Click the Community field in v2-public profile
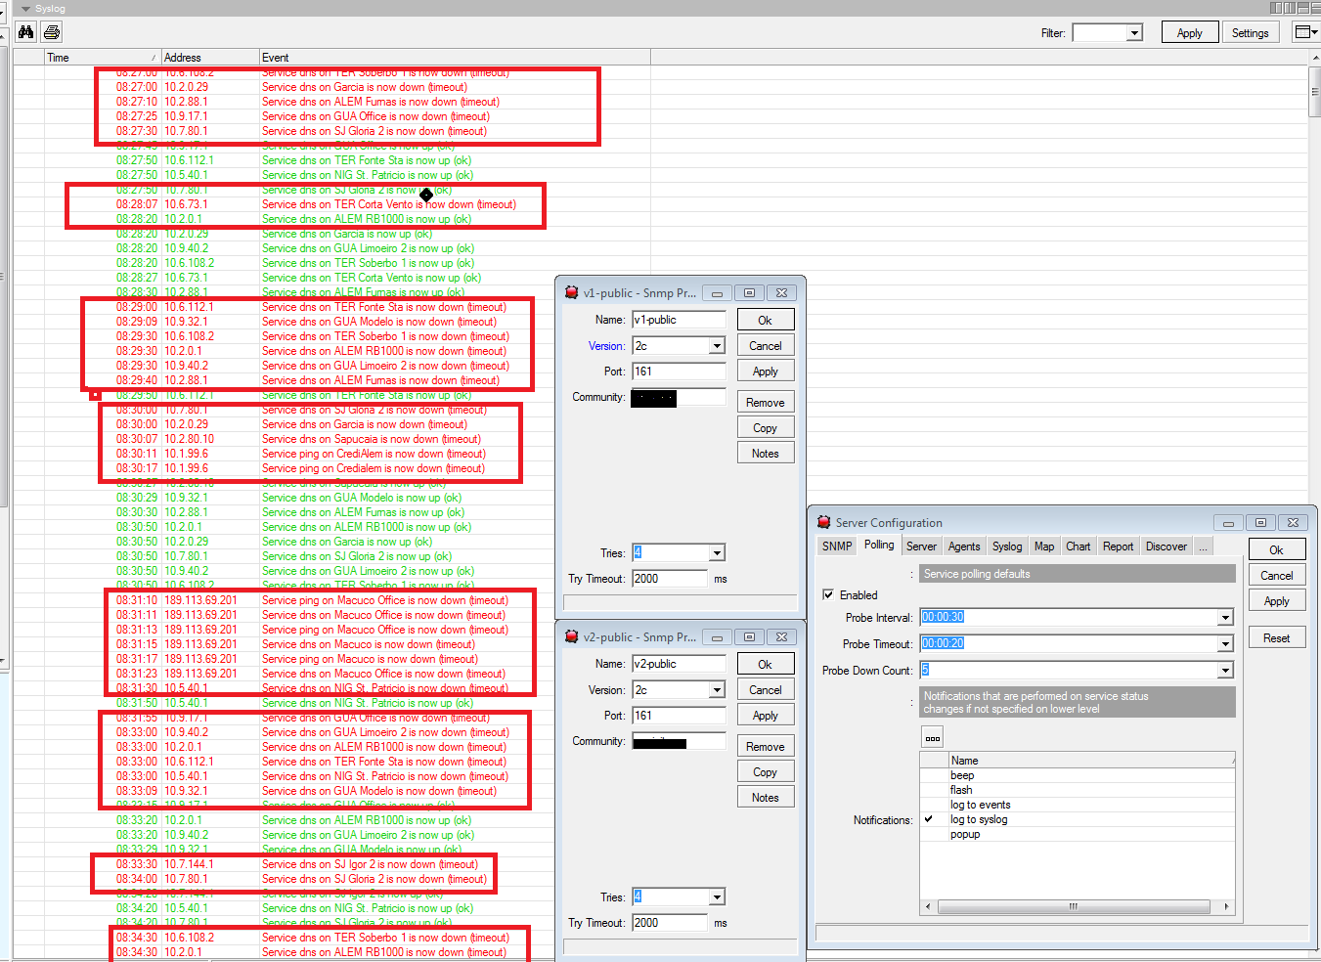Image resolution: width=1321 pixels, height=962 pixels. tap(679, 741)
